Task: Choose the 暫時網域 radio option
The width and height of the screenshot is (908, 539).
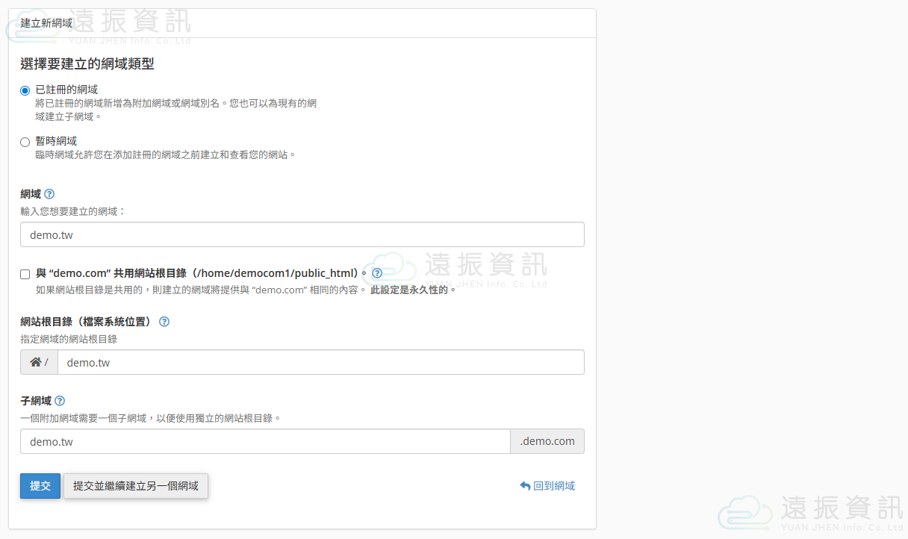Action: click(x=25, y=142)
